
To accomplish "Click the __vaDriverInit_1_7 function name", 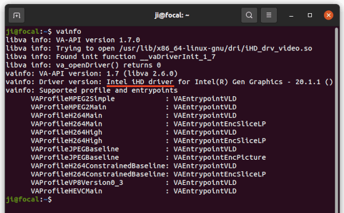I will tap(178, 57).
